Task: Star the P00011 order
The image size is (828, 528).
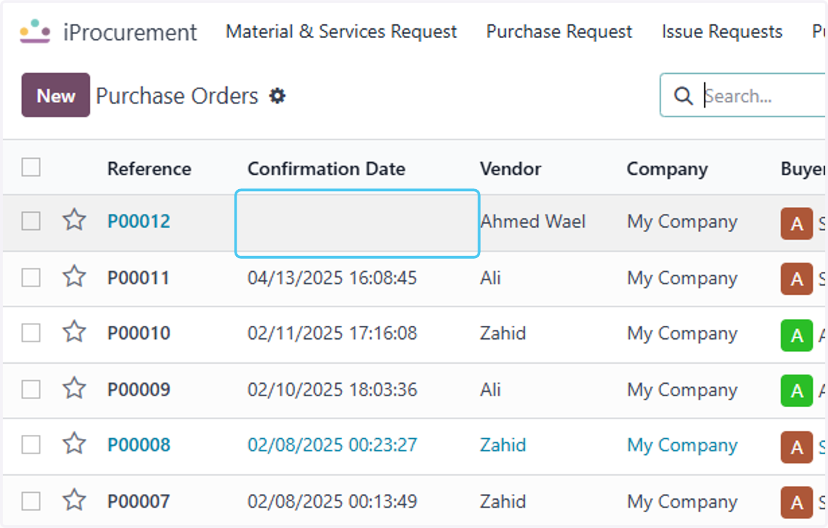Action: pyautogui.click(x=74, y=277)
